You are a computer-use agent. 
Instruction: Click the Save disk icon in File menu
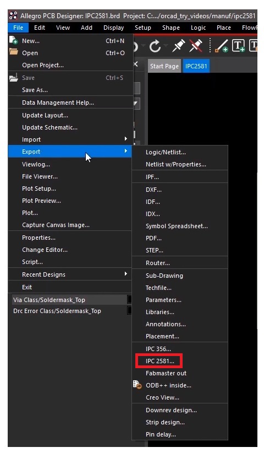point(13,77)
